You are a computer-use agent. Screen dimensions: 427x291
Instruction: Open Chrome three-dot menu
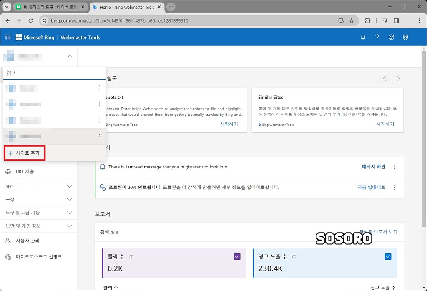pyautogui.click(x=419, y=21)
